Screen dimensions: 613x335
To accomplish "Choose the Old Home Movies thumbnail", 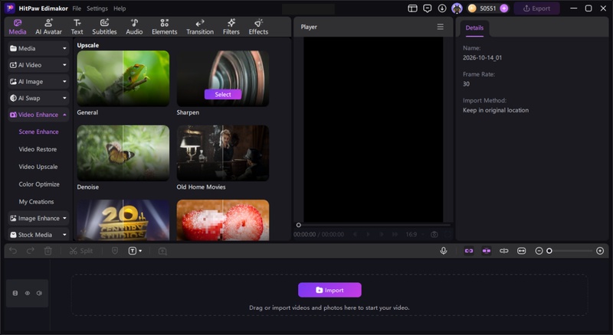I will click(223, 153).
